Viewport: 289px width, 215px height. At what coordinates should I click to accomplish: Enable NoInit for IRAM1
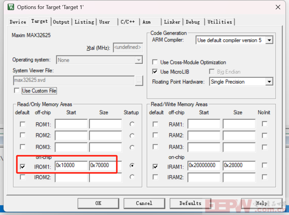pos(265,165)
